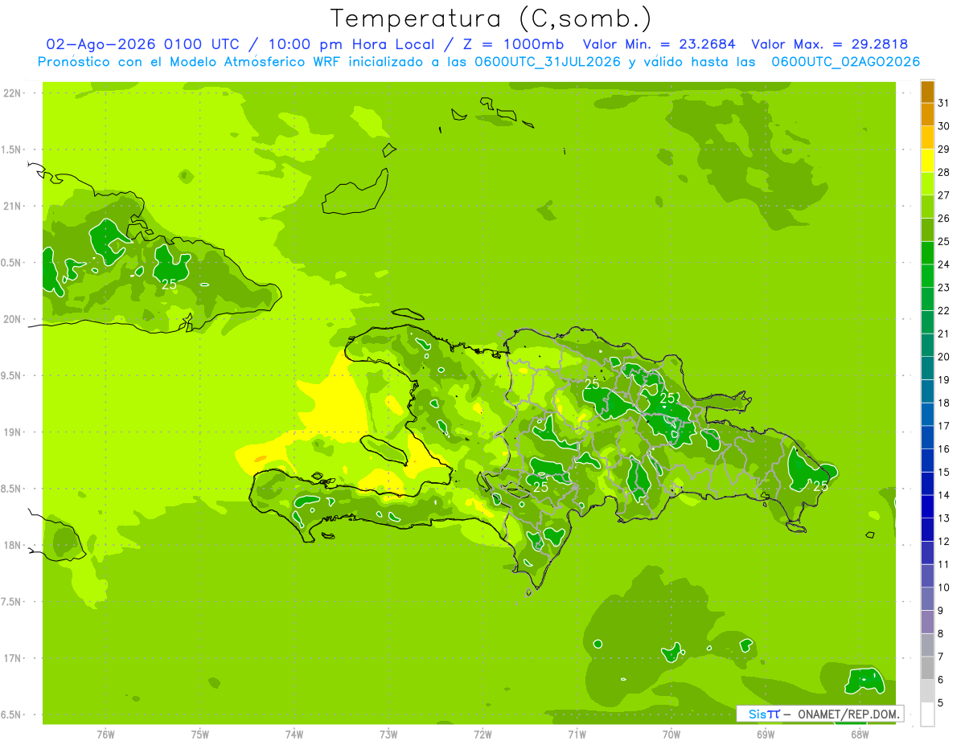This screenshot has width=965, height=745.
Task: Click the '76W' longitude label
Action: pos(105,735)
